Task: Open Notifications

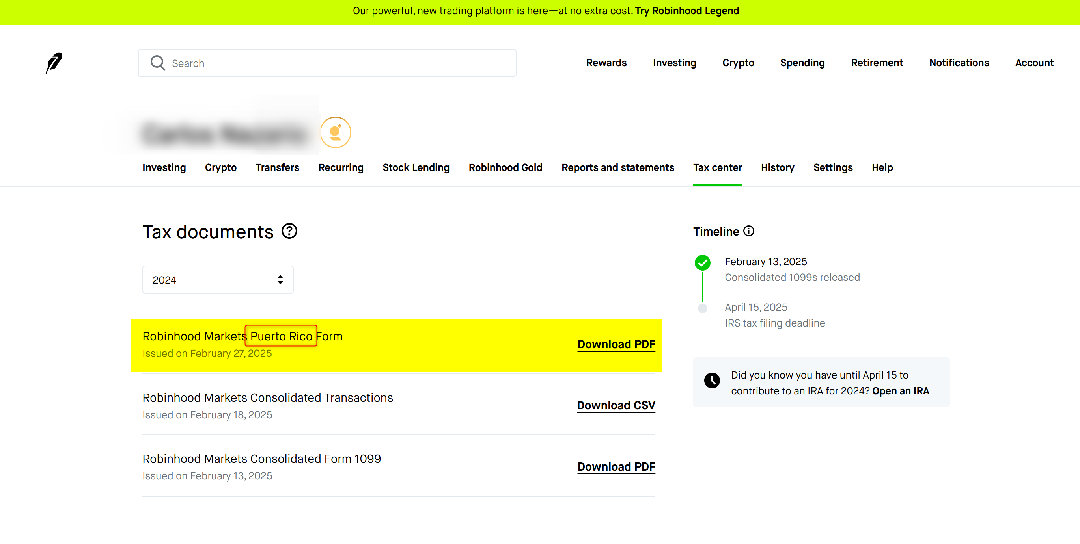Action: point(959,63)
